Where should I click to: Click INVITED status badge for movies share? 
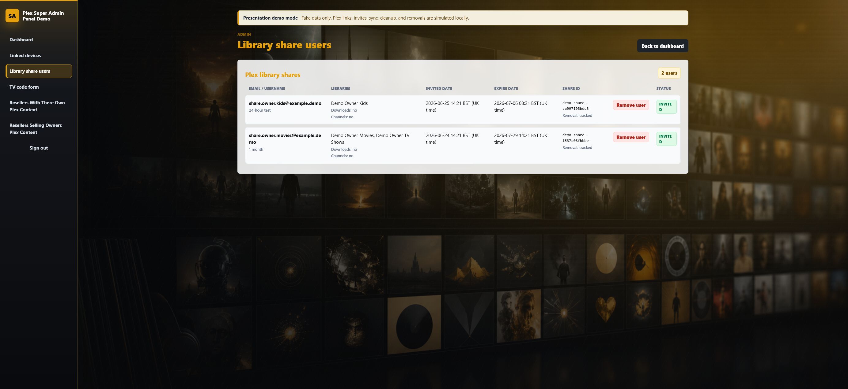(x=666, y=139)
